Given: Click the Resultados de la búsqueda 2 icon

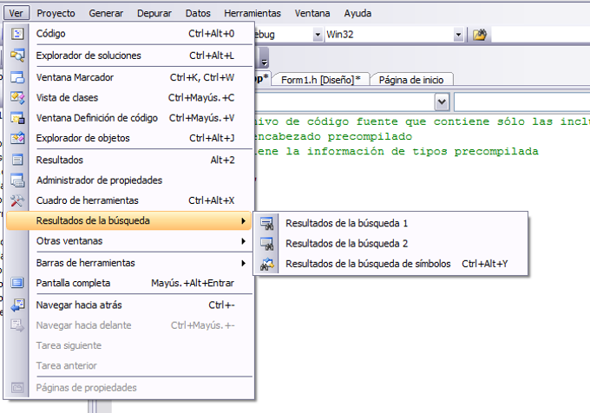Looking at the screenshot, I should (266, 244).
